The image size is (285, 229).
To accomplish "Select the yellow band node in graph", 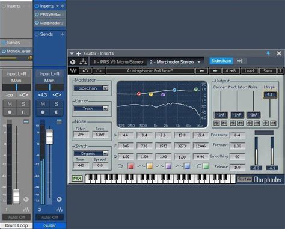I will 151,94.
